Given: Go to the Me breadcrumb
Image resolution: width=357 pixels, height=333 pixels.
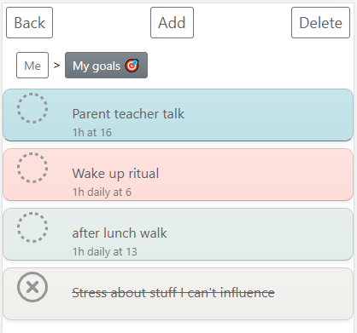Looking at the screenshot, I should click(32, 66).
